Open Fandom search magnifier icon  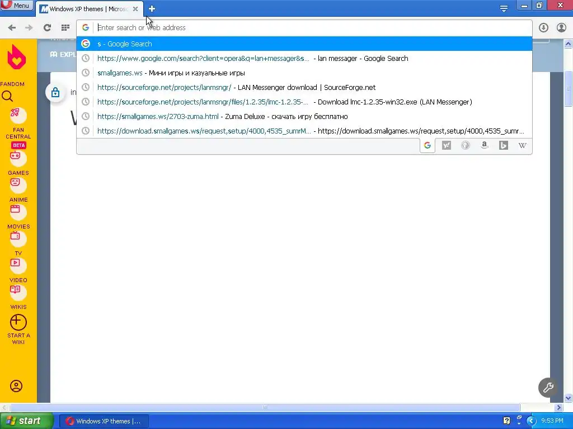7,96
